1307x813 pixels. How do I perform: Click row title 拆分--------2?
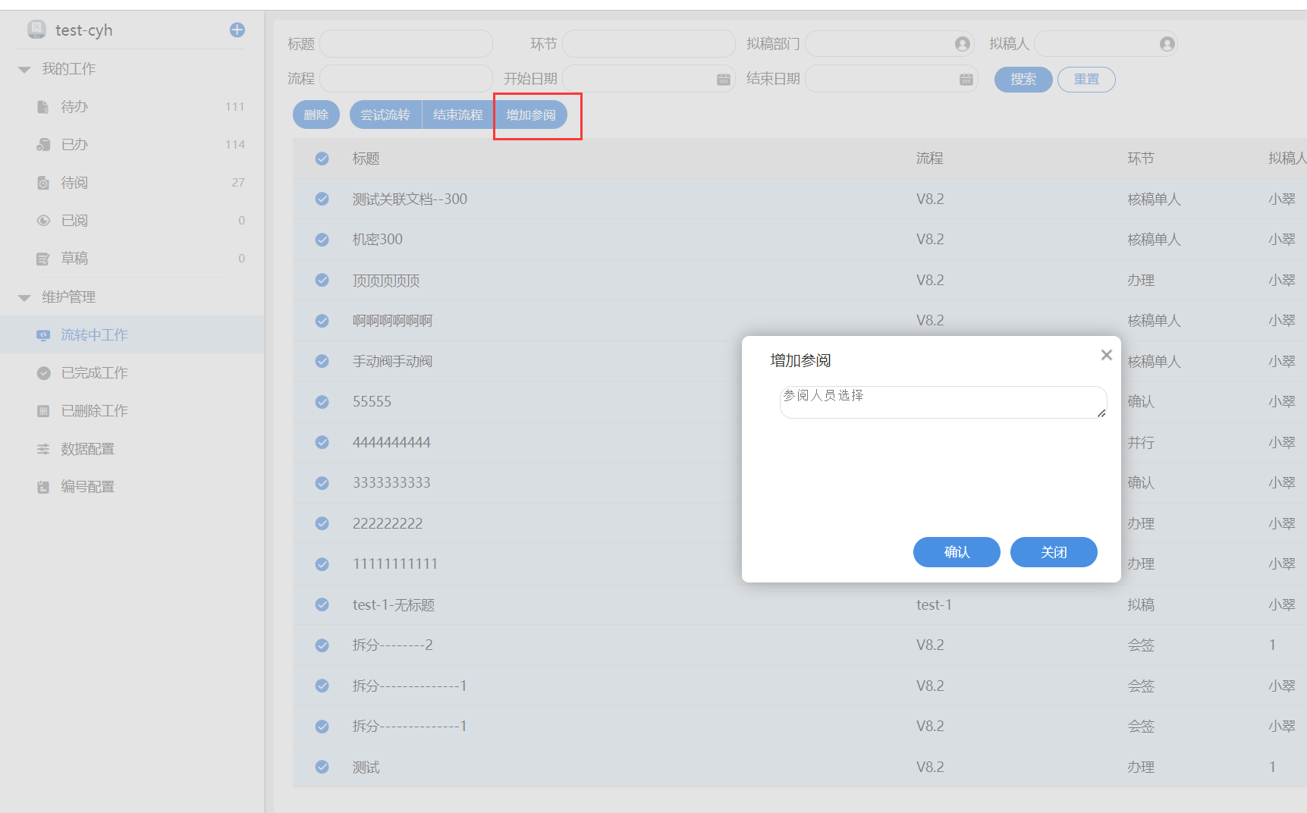[x=392, y=645]
